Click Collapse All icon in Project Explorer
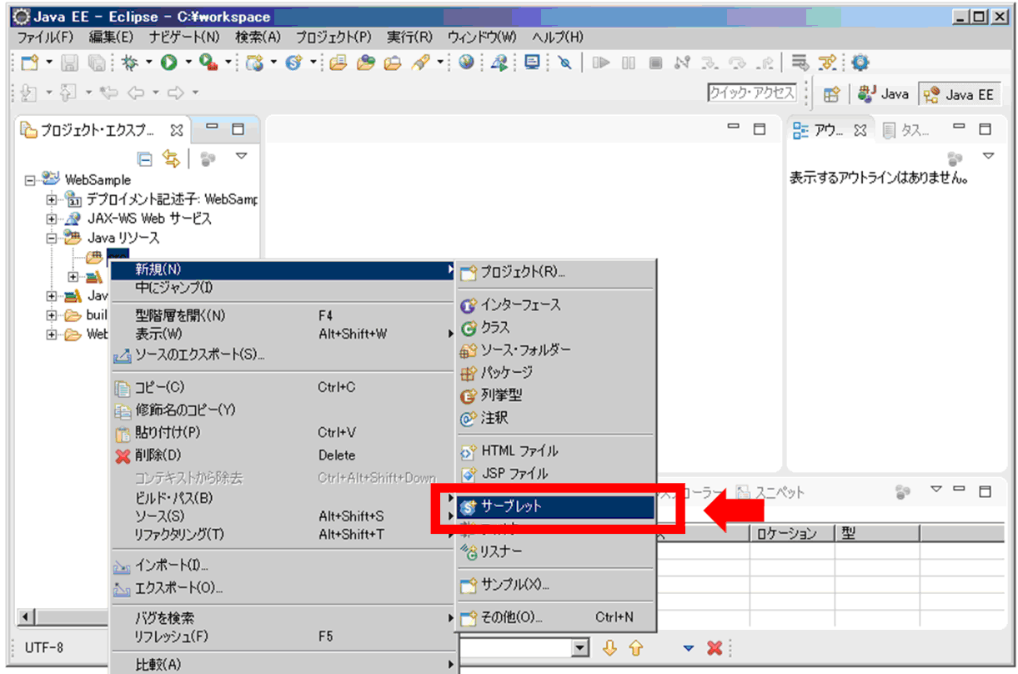This screenshot has width=1018, height=674. [x=145, y=158]
